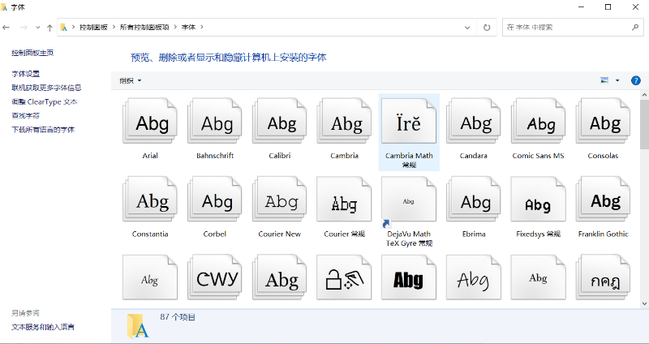Click the vertical scrollbar of the font list

pos(644,203)
